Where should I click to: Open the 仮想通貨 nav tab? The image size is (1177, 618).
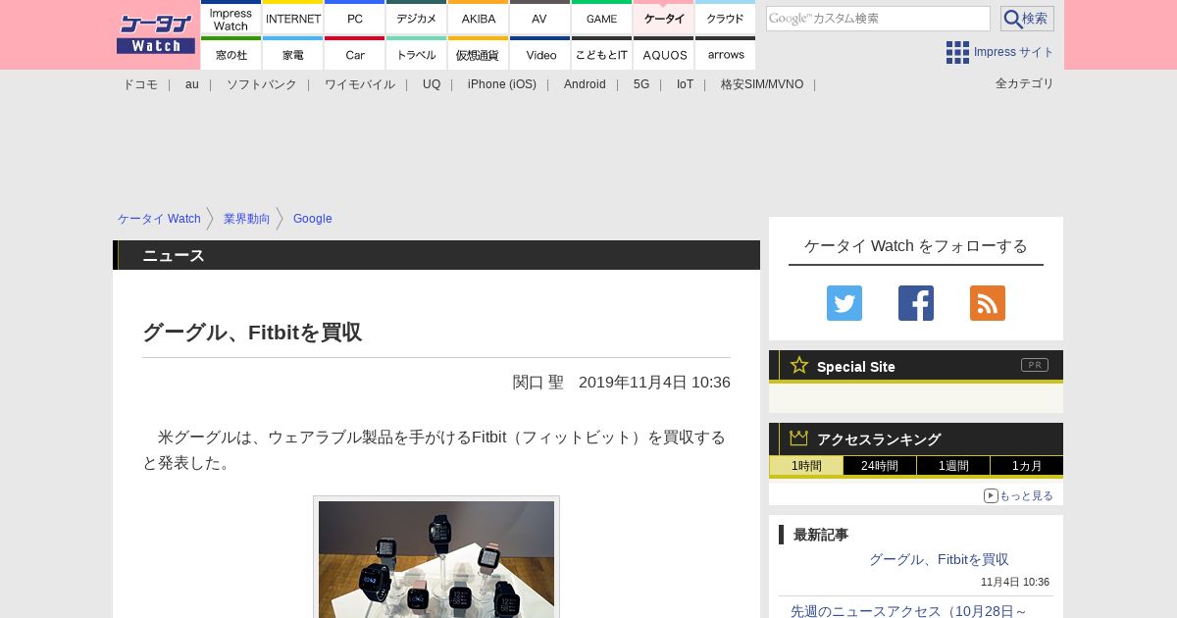(x=479, y=54)
